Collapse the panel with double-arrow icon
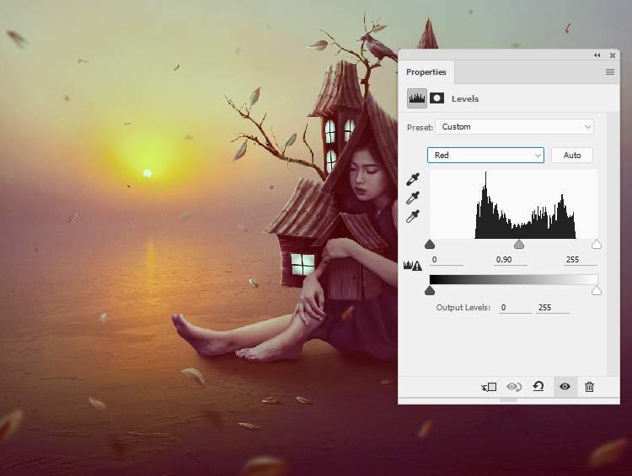 597,56
